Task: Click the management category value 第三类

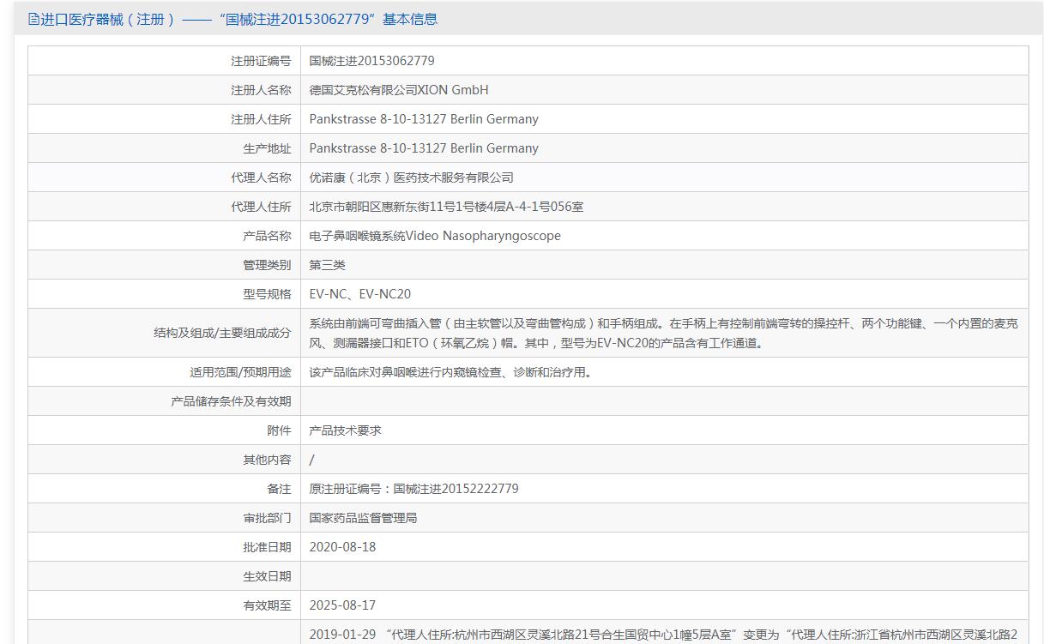Action: tap(327, 265)
